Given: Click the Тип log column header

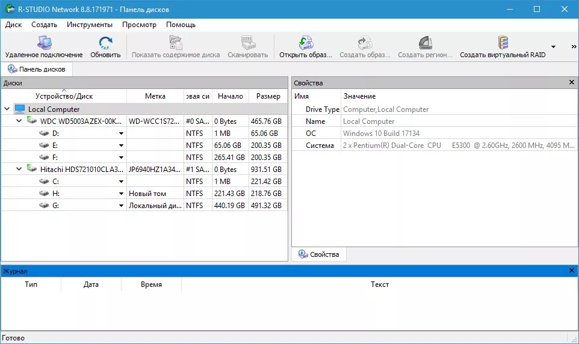Looking at the screenshot, I should pos(31,284).
